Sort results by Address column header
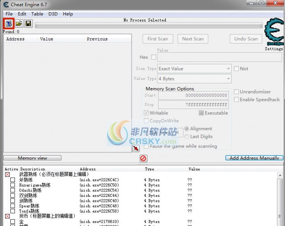285x226 pixels. (x=21, y=39)
